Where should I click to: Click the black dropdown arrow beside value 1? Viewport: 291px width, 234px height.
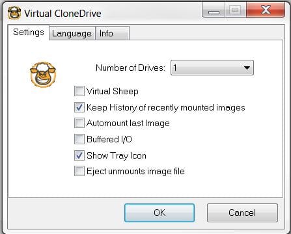tap(247, 68)
